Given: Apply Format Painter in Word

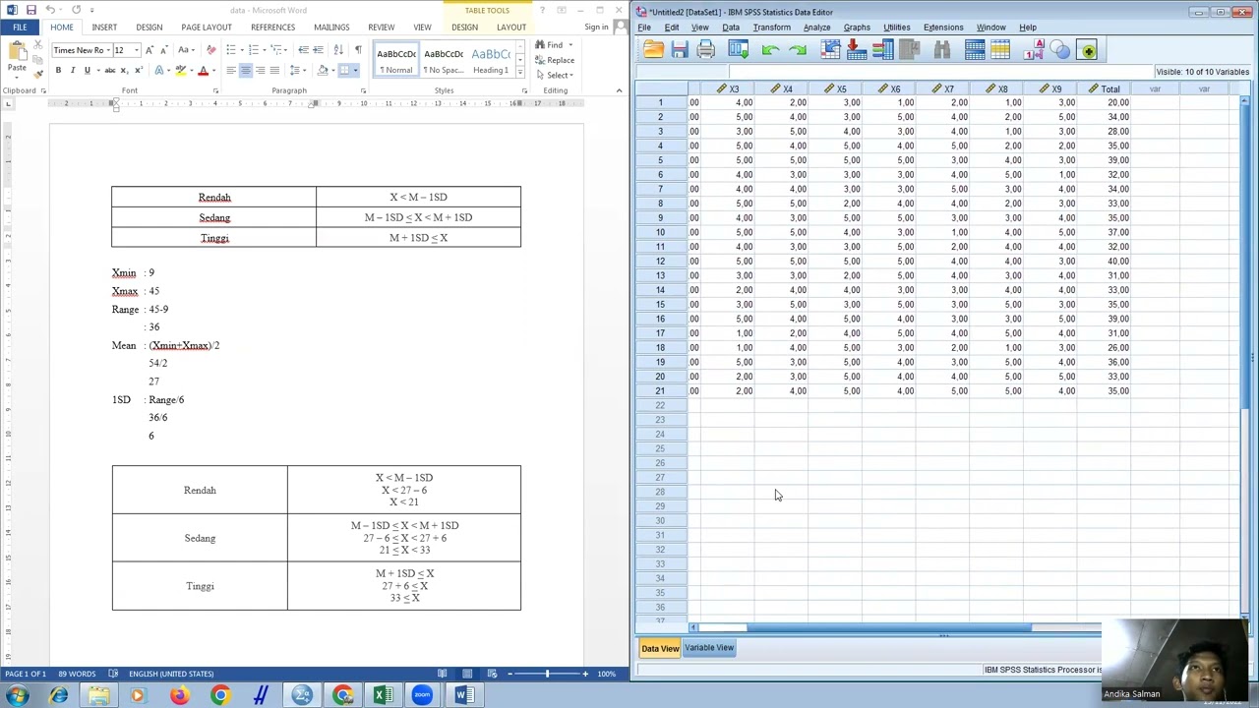Looking at the screenshot, I should (x=38, y=75).
